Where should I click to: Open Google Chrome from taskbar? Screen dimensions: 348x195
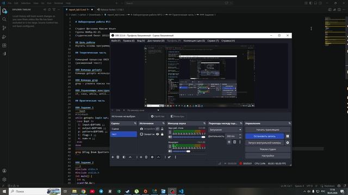coord(83,191)
